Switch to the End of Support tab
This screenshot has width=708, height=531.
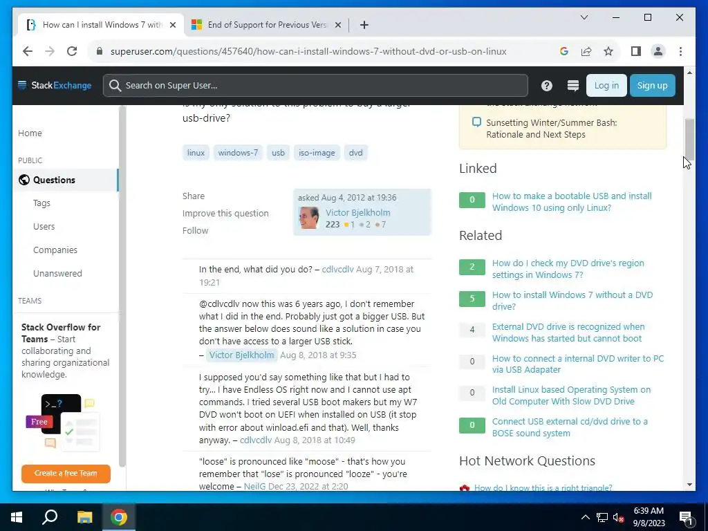pyautogui.click(x=266, y=25)
